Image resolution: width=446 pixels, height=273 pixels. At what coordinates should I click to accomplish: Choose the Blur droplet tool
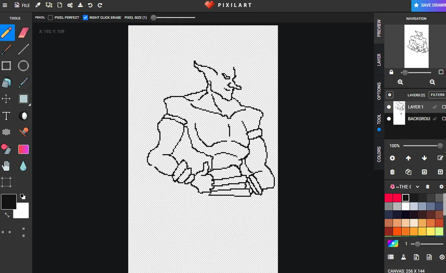tap(23, 166)
